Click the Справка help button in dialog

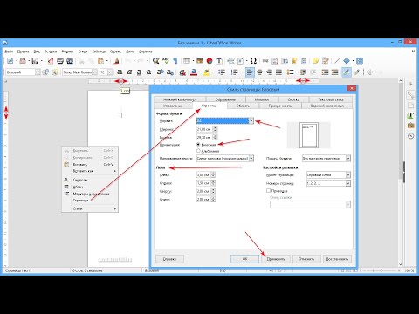click(x=169, y=259)
